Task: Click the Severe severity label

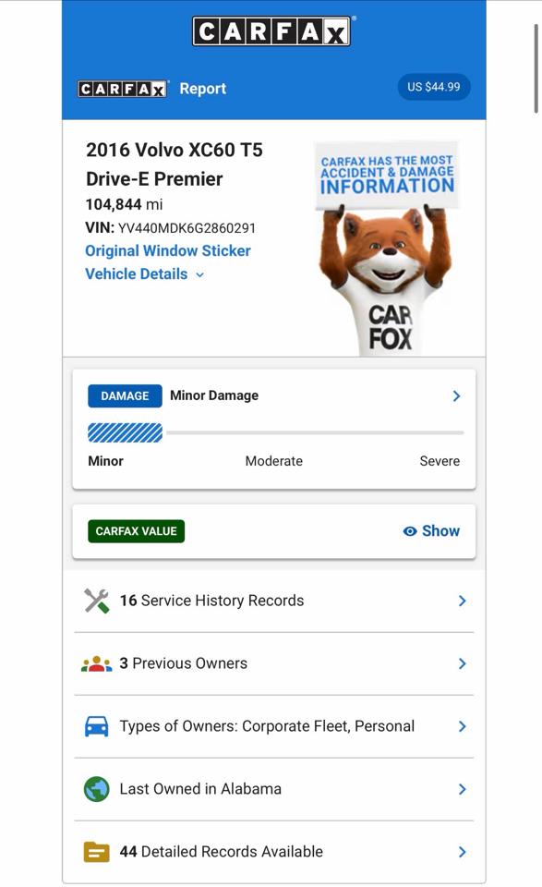Action: tap(440, 461)
